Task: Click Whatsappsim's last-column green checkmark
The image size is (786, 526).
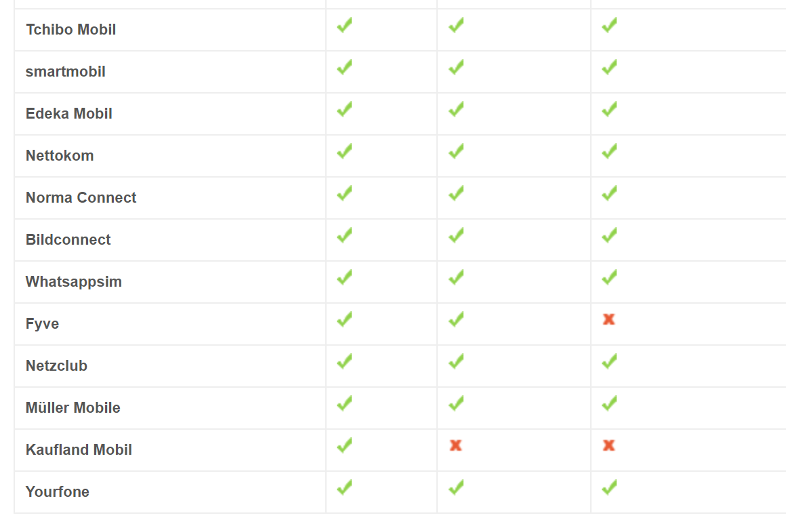Action: point(609,277)
